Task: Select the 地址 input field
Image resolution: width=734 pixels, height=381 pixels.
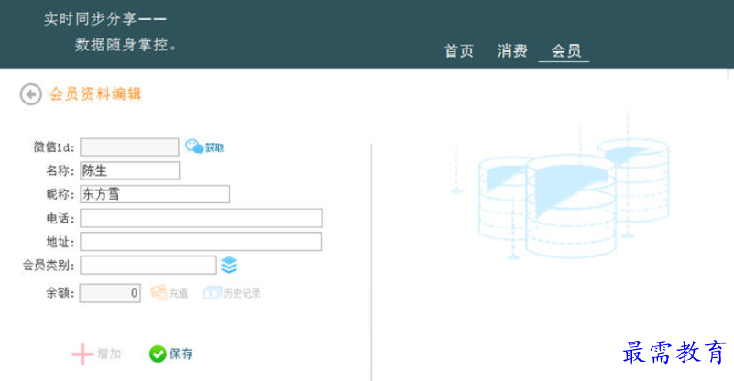Action: coord(201,242)
